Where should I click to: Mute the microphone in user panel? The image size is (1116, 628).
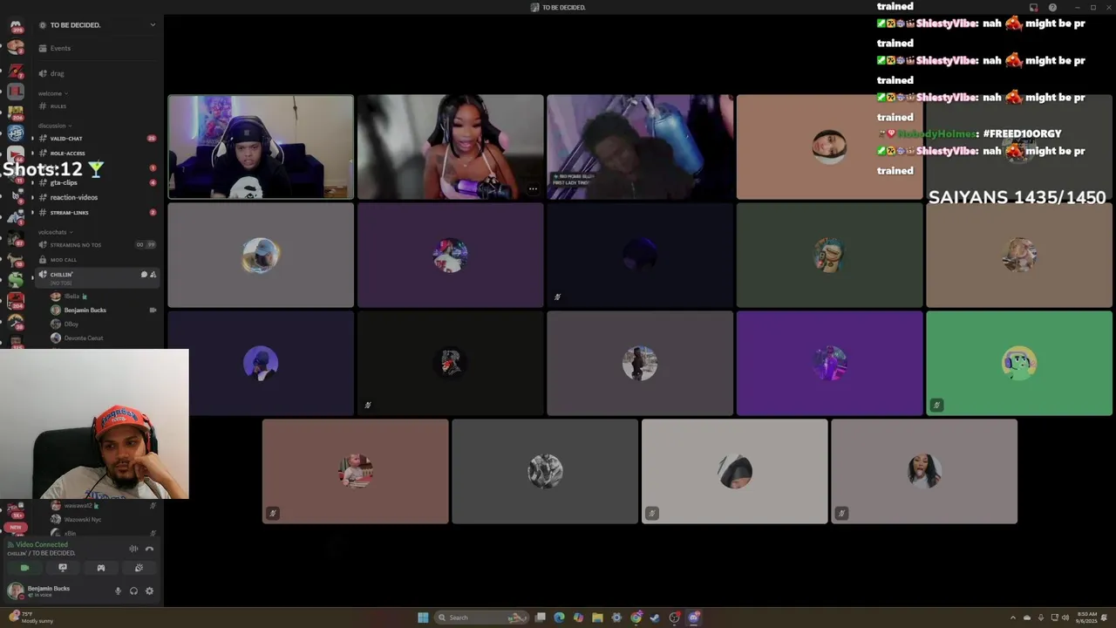pyautogui.click(x=118, y=590)
